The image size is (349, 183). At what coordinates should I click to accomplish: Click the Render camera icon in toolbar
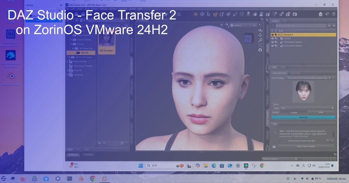[x=295, y=14]
